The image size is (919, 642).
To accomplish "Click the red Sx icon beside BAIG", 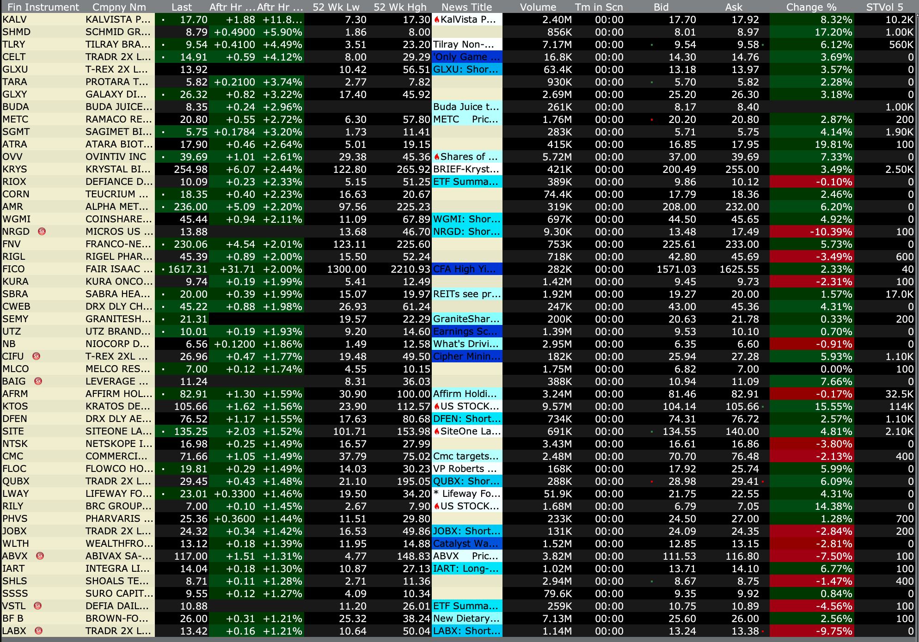I will [38, 381].
